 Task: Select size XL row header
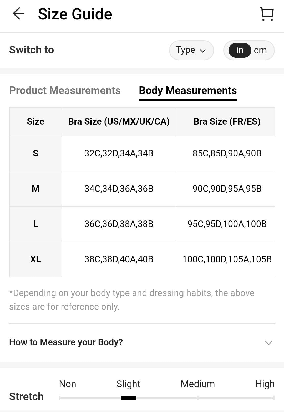point(35,259)
